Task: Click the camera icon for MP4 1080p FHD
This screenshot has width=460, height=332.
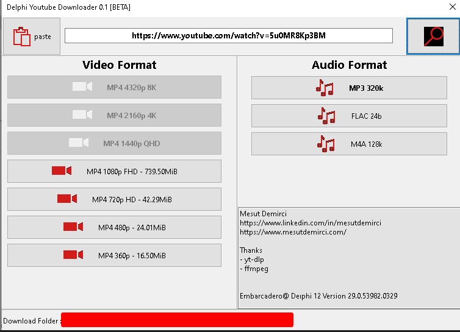Action: 62,171
